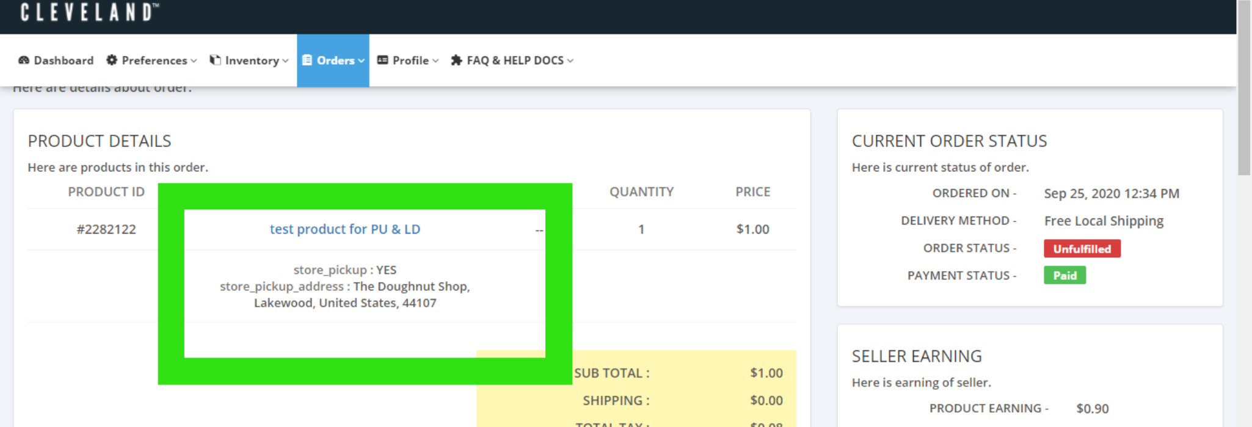Click the Orders list icon
Image resolution: width=1252 pixels, height=427 pixels.
(307, 60)
